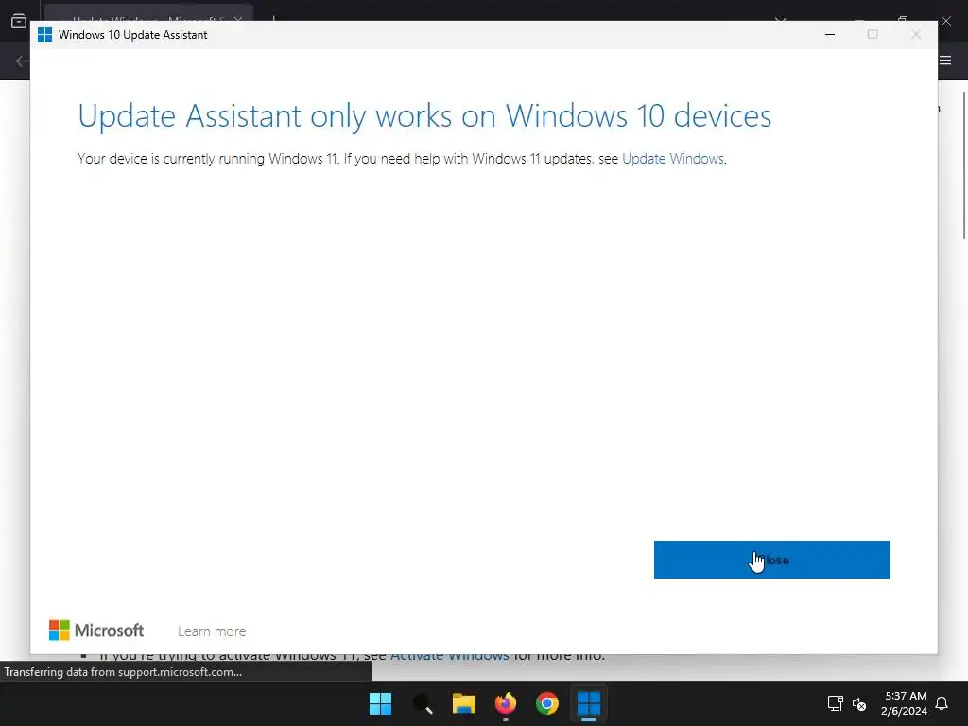Viewport: 968px width, 726px height.
Task: Click the Update Assistant title bar Windows icon
Action: [x=45, y=35]
